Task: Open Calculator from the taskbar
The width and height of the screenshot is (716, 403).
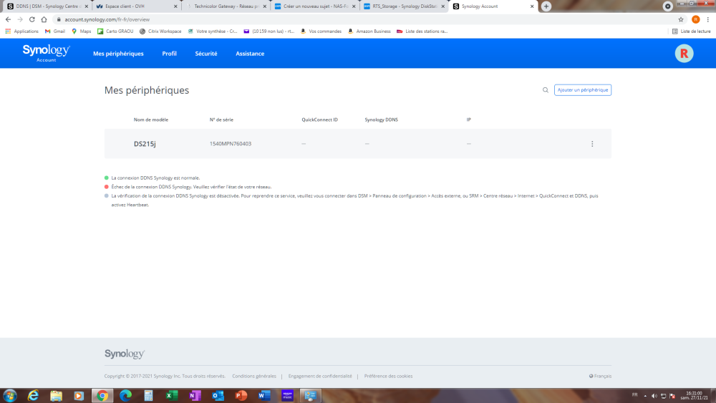Action: click(148, 396)
